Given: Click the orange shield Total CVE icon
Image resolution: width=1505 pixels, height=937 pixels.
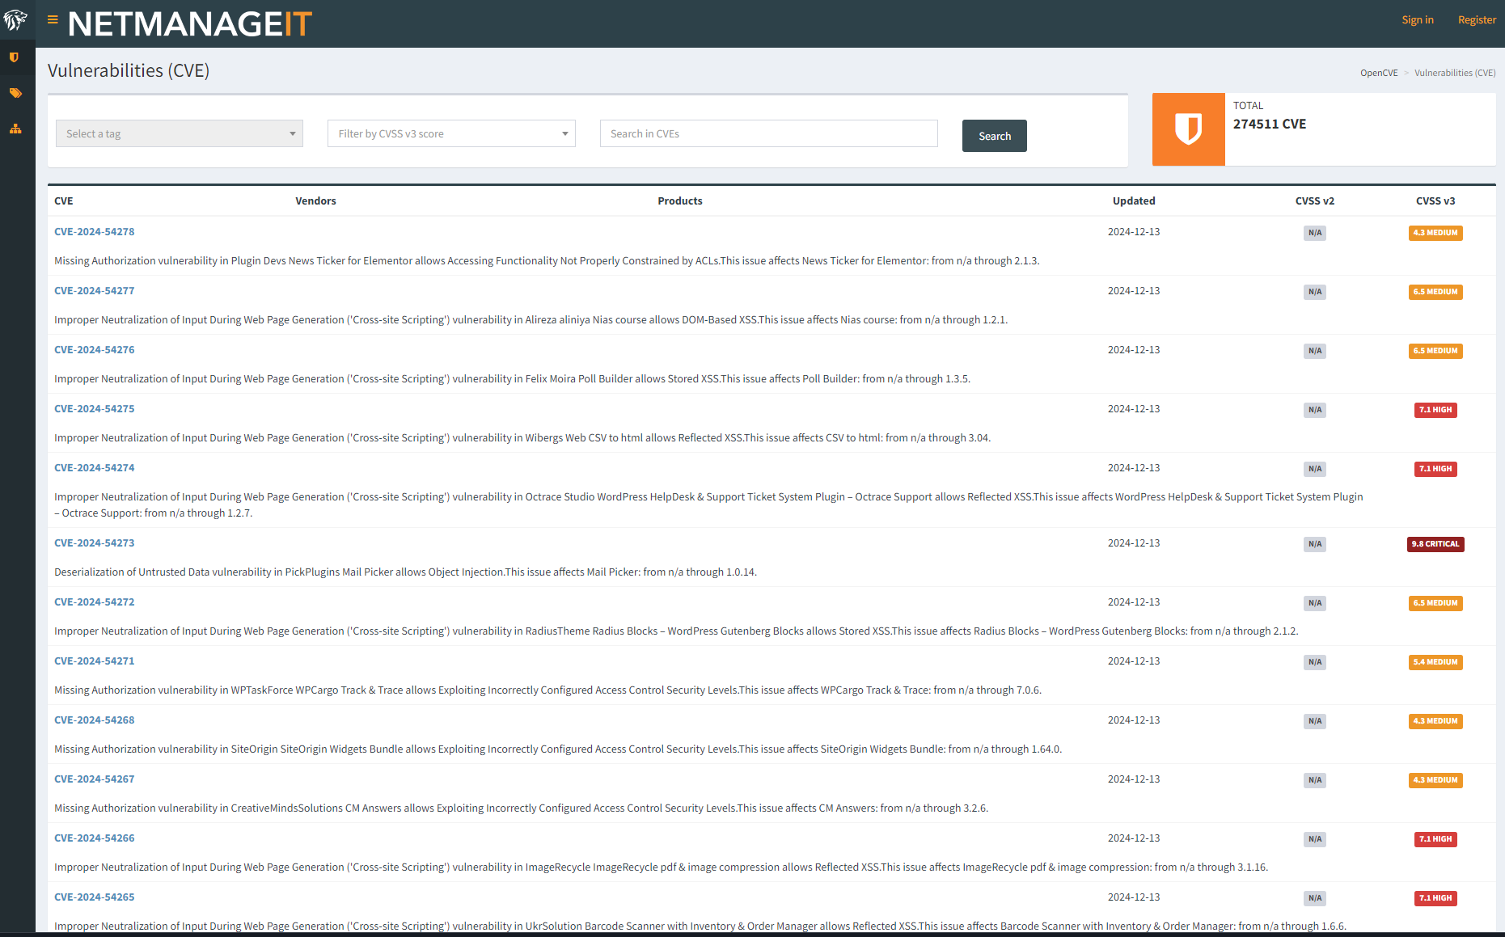Looking at the screenshot, I should coord(1188,129).
